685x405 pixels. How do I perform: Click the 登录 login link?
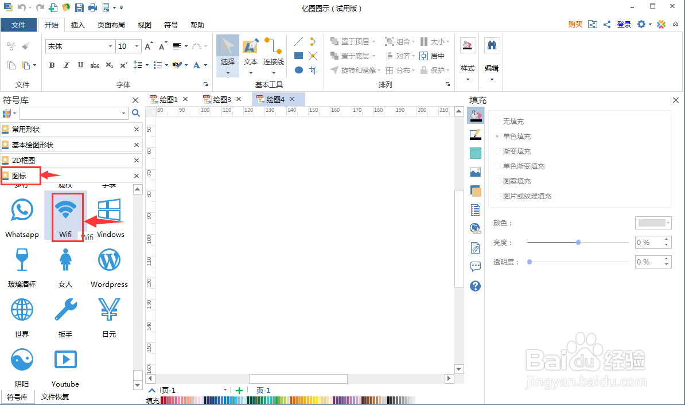coord(624,25)
